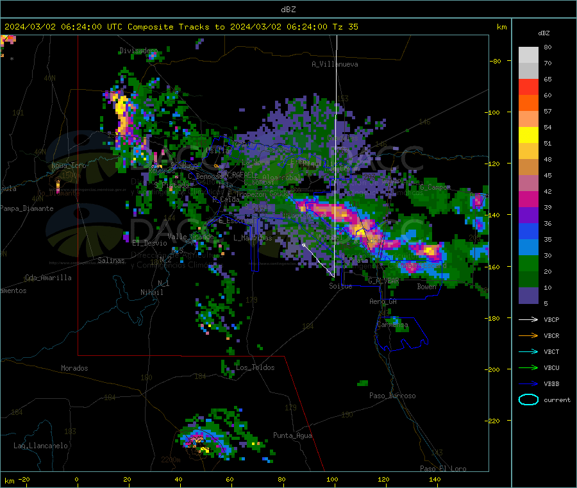Click the Soitue map label
Image resolution: width=577 pixels, height=488 pixels.
click(x=340, y=286)
